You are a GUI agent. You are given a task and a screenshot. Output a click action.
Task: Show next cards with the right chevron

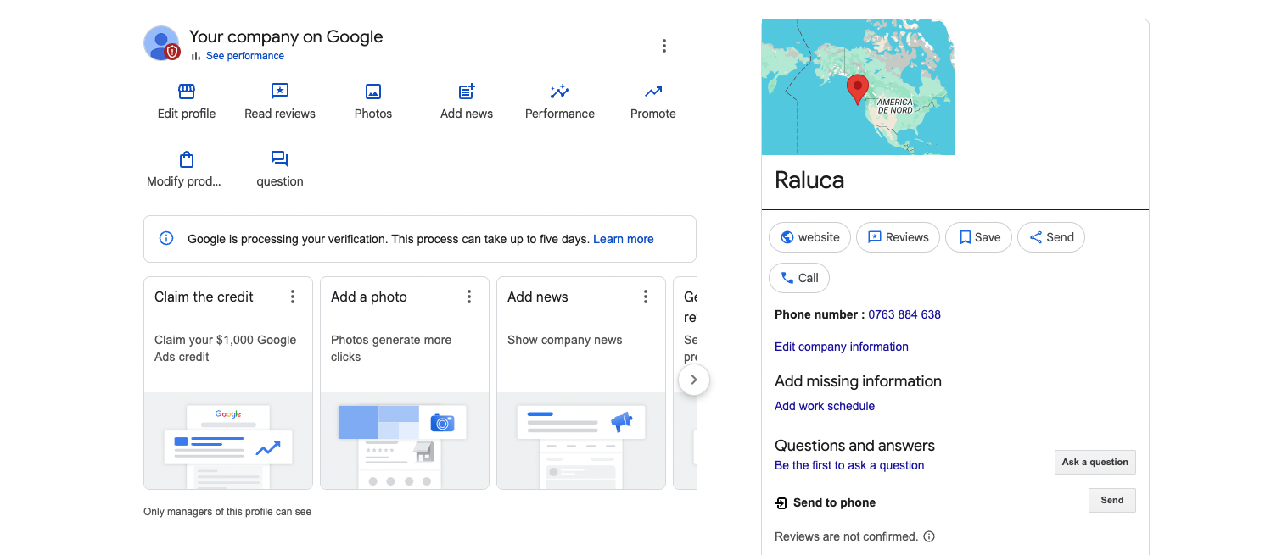pyautogui.click(x=694, y=380)
